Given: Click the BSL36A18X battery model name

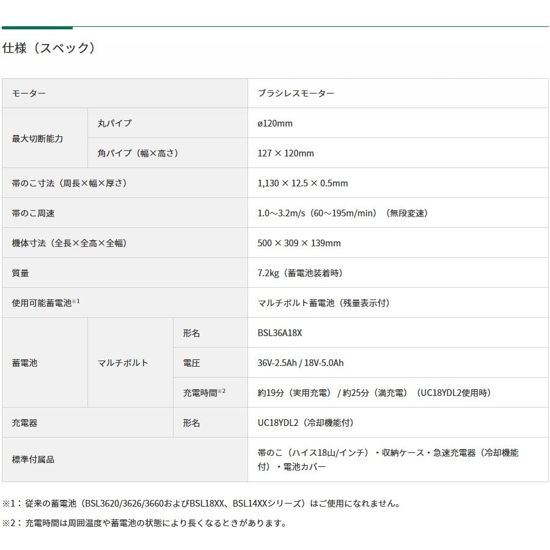Looking at the screenshot, I should (280, 333).
